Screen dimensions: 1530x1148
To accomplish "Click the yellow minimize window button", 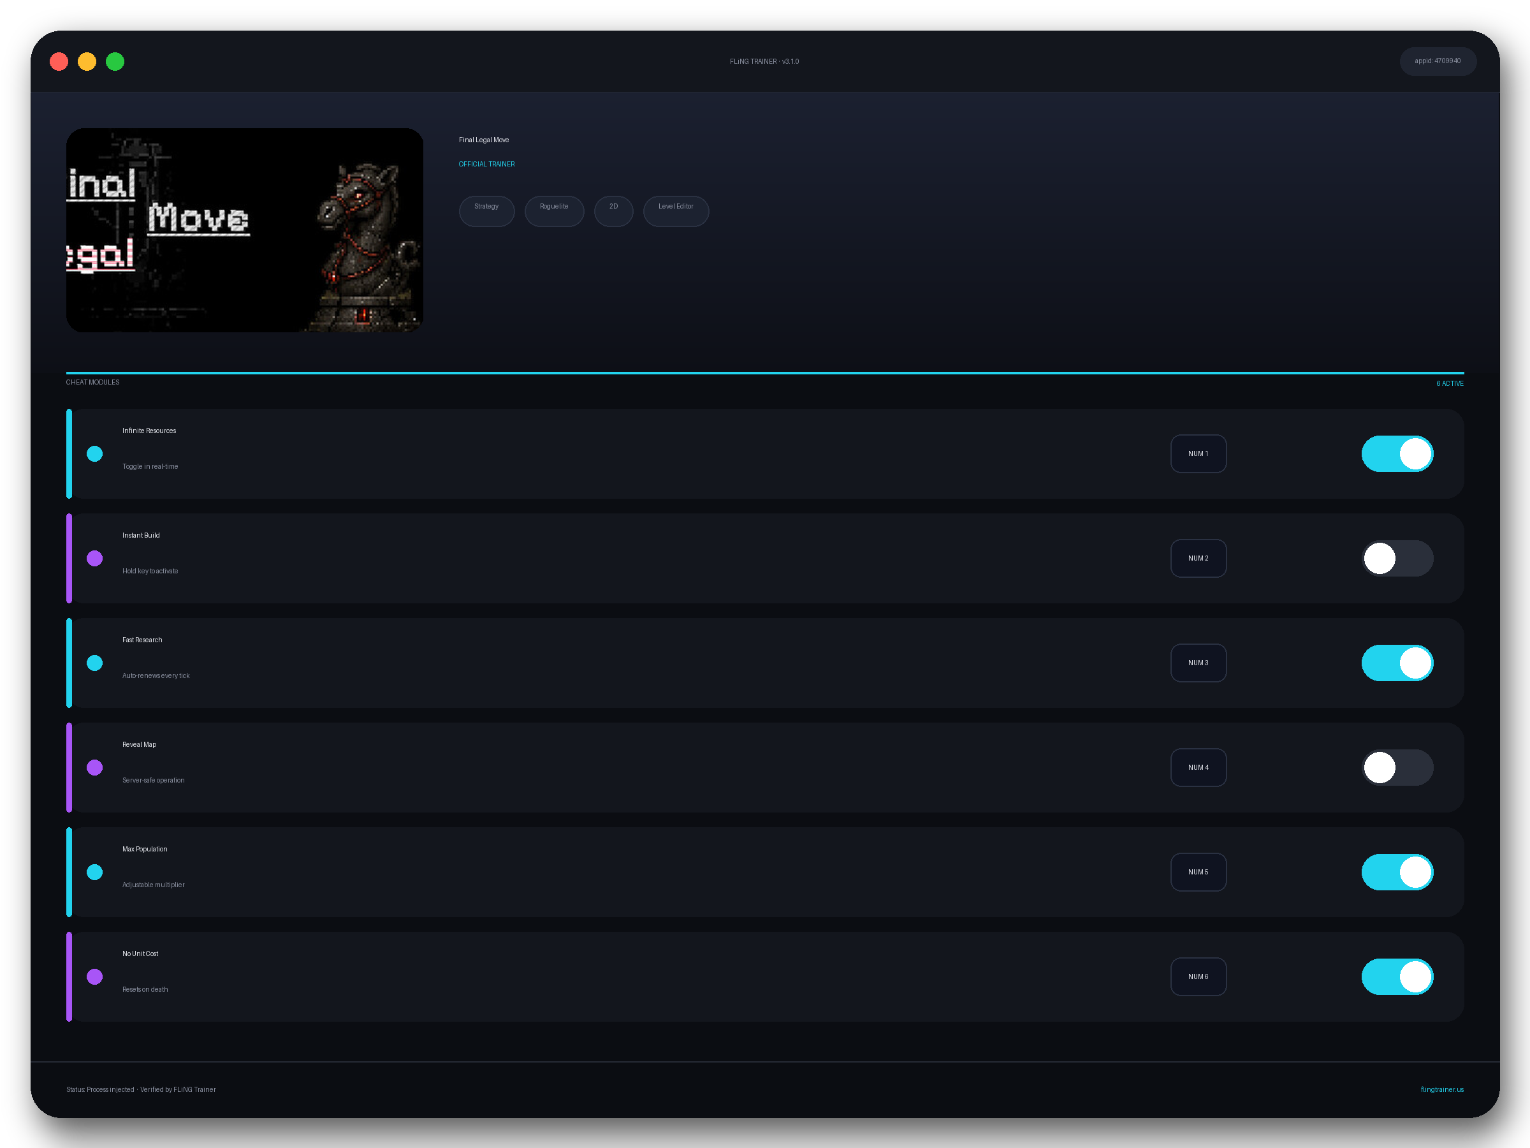I will coord(87,62).
